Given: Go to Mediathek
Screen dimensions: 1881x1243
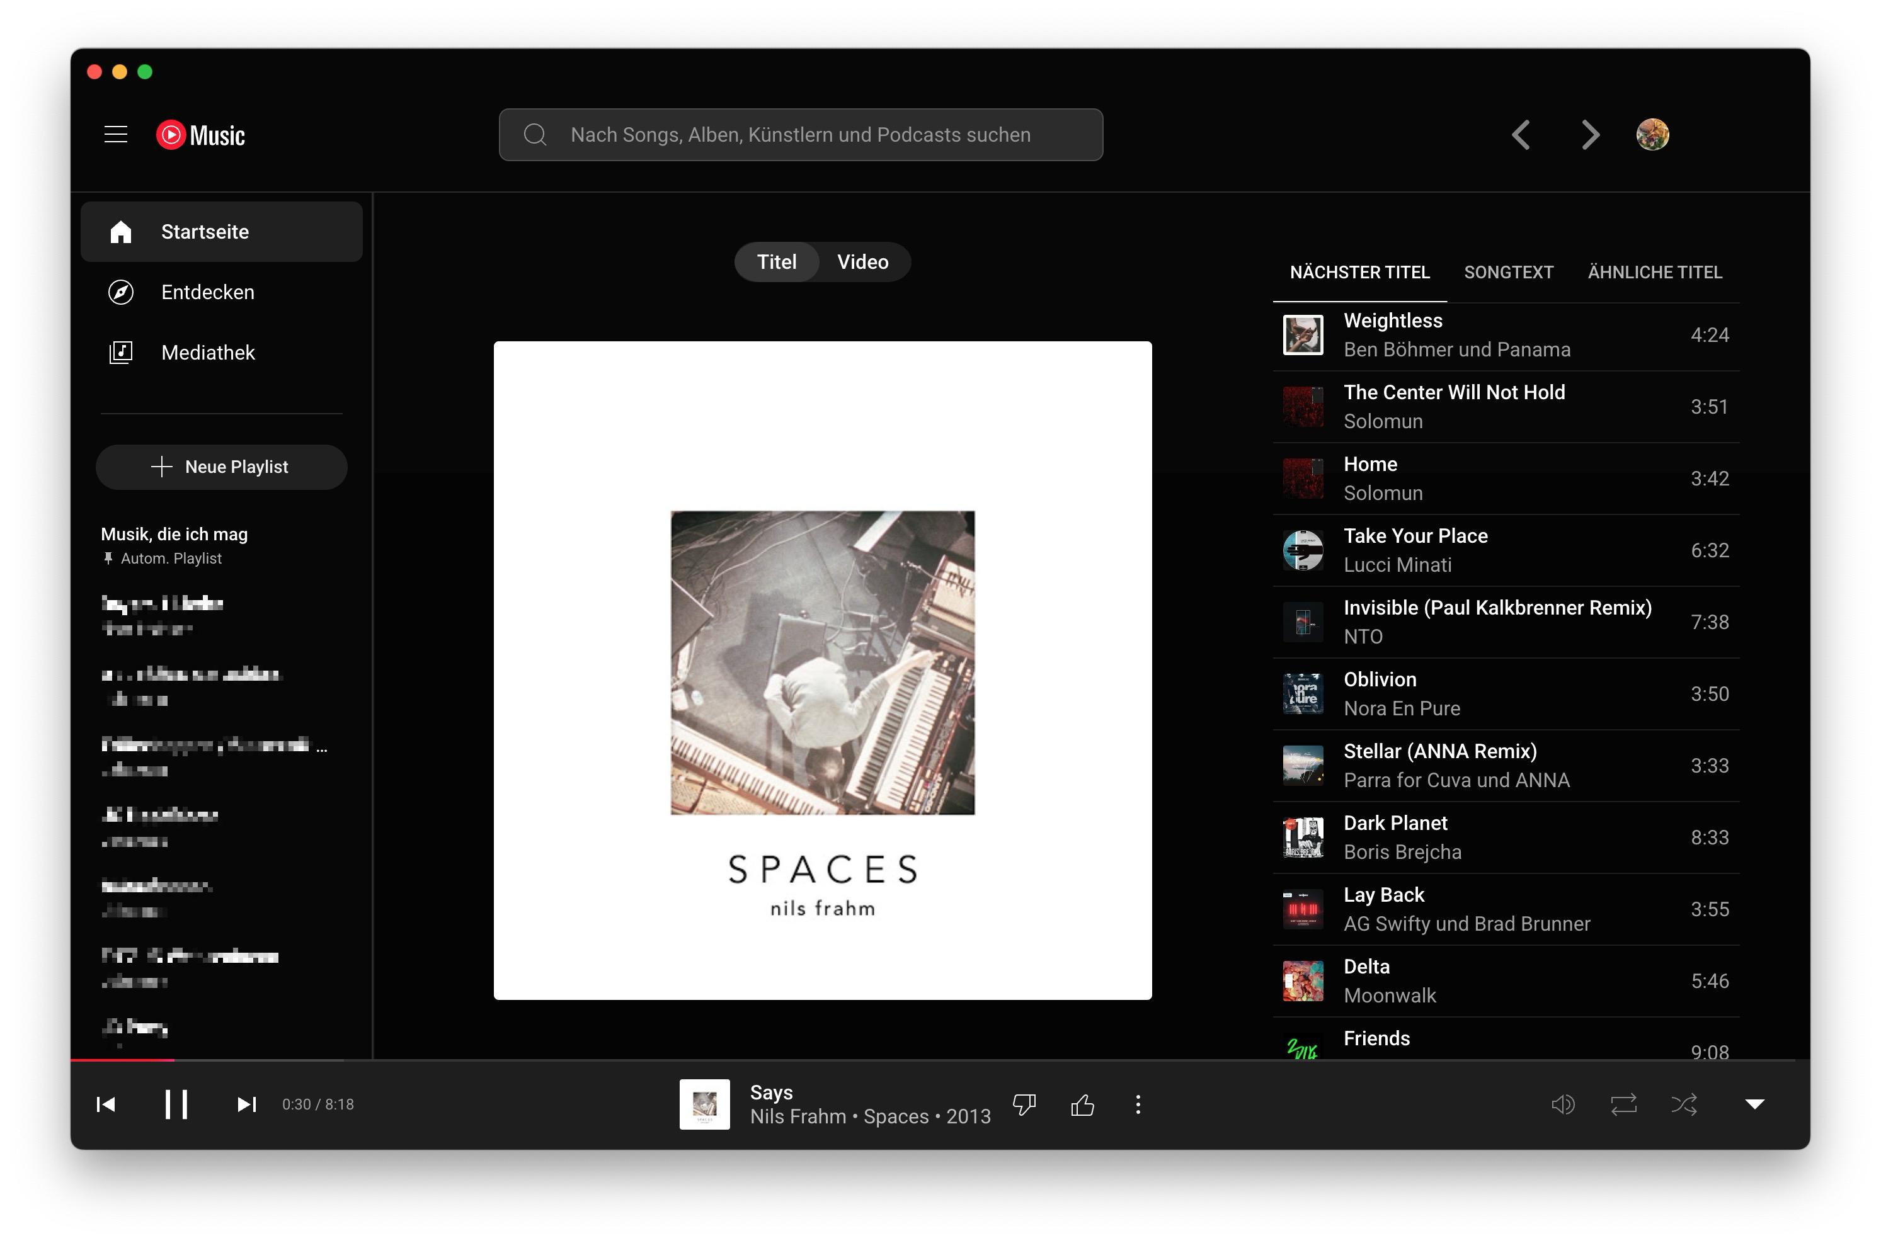Looking at the screenshot, I should [x=221, y=352].
